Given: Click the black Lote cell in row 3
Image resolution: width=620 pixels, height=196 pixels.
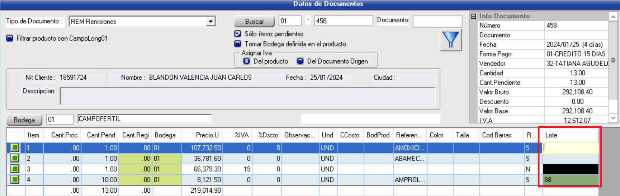Looking at the screenshot, I should (x=570, y=169).
